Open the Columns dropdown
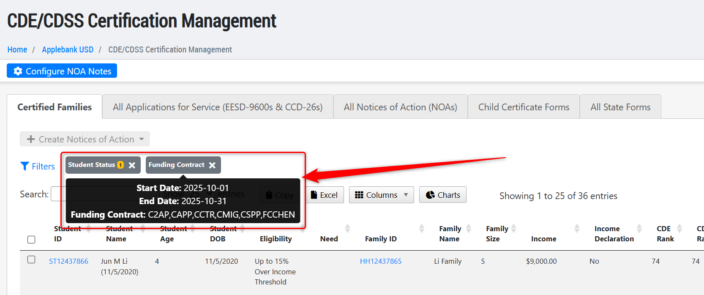The width and height of the screenshot is (704, 295). (381, 195)
